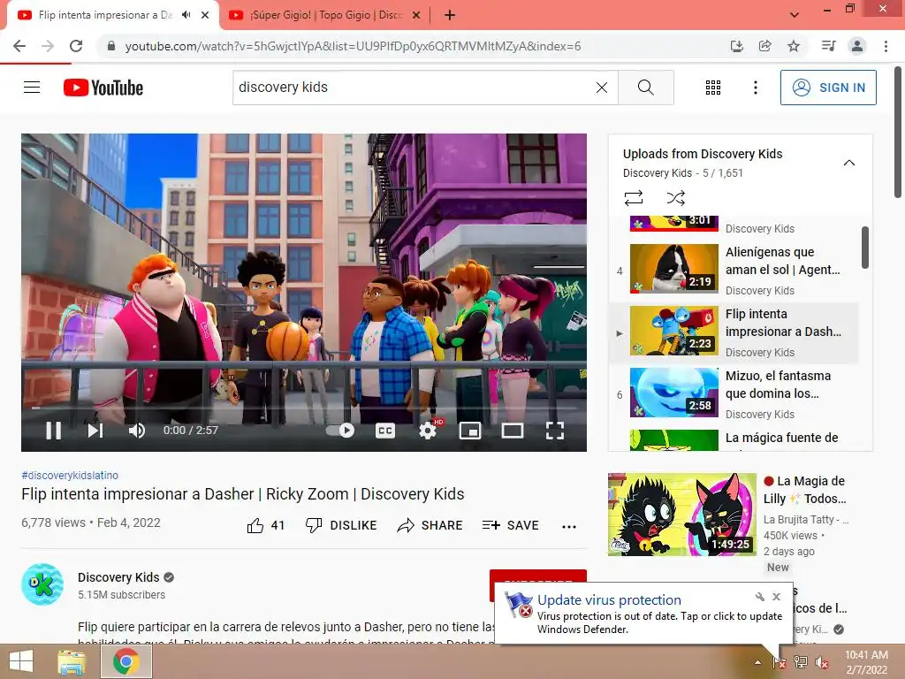Click the SHARE button
905x679 pixels.
pyautogui.click(x=430, y=525)
